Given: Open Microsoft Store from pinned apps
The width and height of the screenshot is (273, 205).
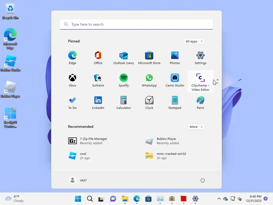Looking at the screenshot, I should tap(149, 58).
